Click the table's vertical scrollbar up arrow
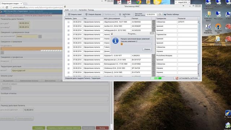Image resolution: width=231 pixels, height=130 pixels. 199,21
